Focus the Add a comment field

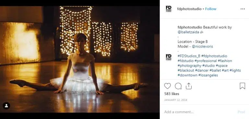point(199,112)
